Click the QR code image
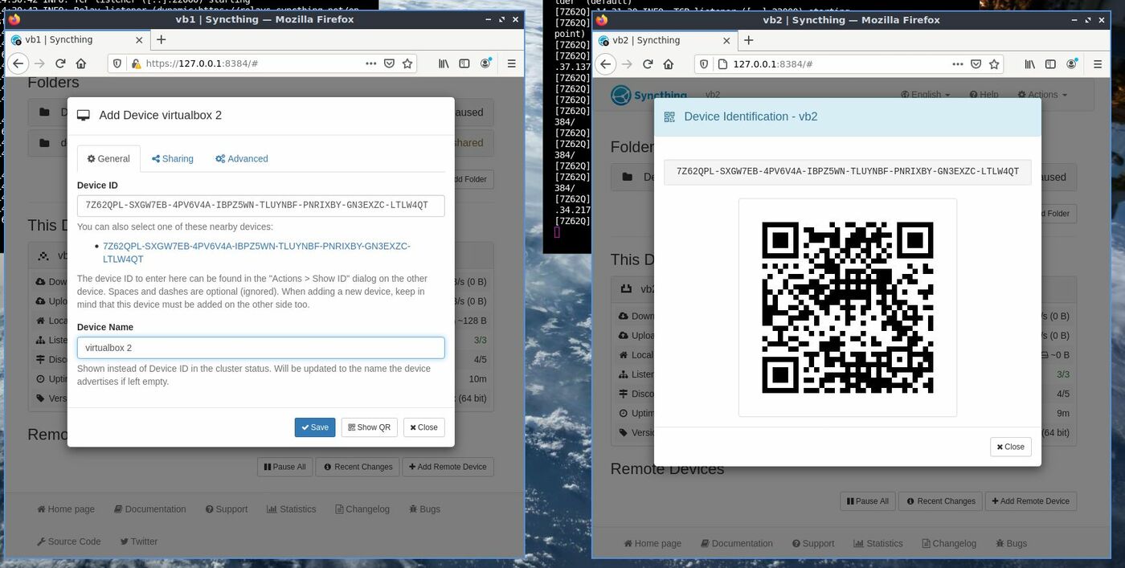 [847, 308]
